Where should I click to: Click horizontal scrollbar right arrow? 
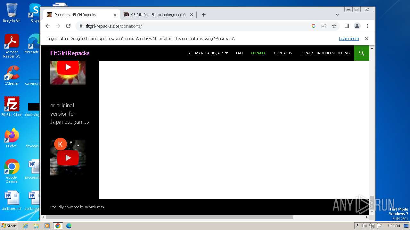click(367, 217)
